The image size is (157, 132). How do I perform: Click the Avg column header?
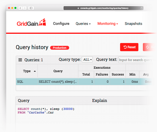tap(146, 74)
